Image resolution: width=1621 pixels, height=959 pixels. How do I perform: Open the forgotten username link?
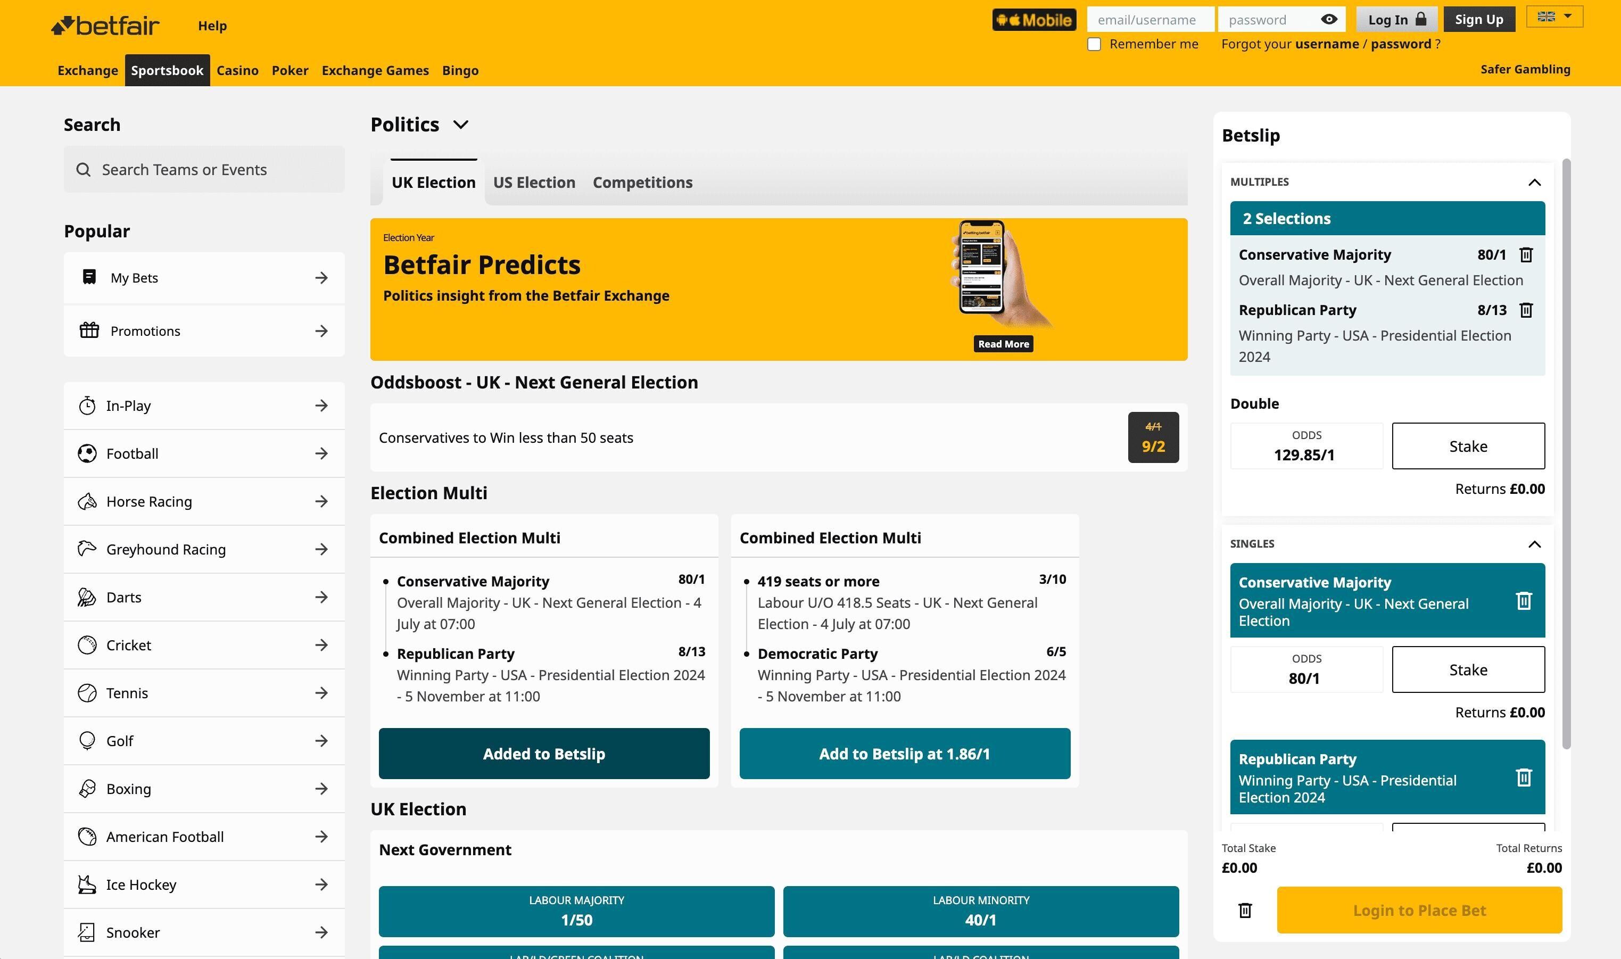(1327, 44)
